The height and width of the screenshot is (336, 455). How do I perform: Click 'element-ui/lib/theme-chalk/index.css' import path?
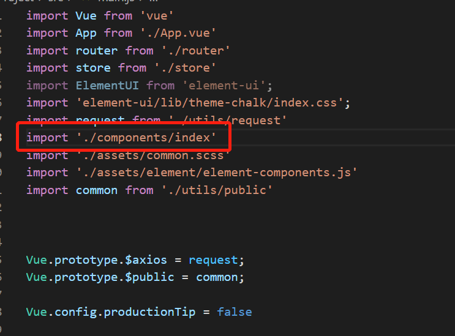210,103
